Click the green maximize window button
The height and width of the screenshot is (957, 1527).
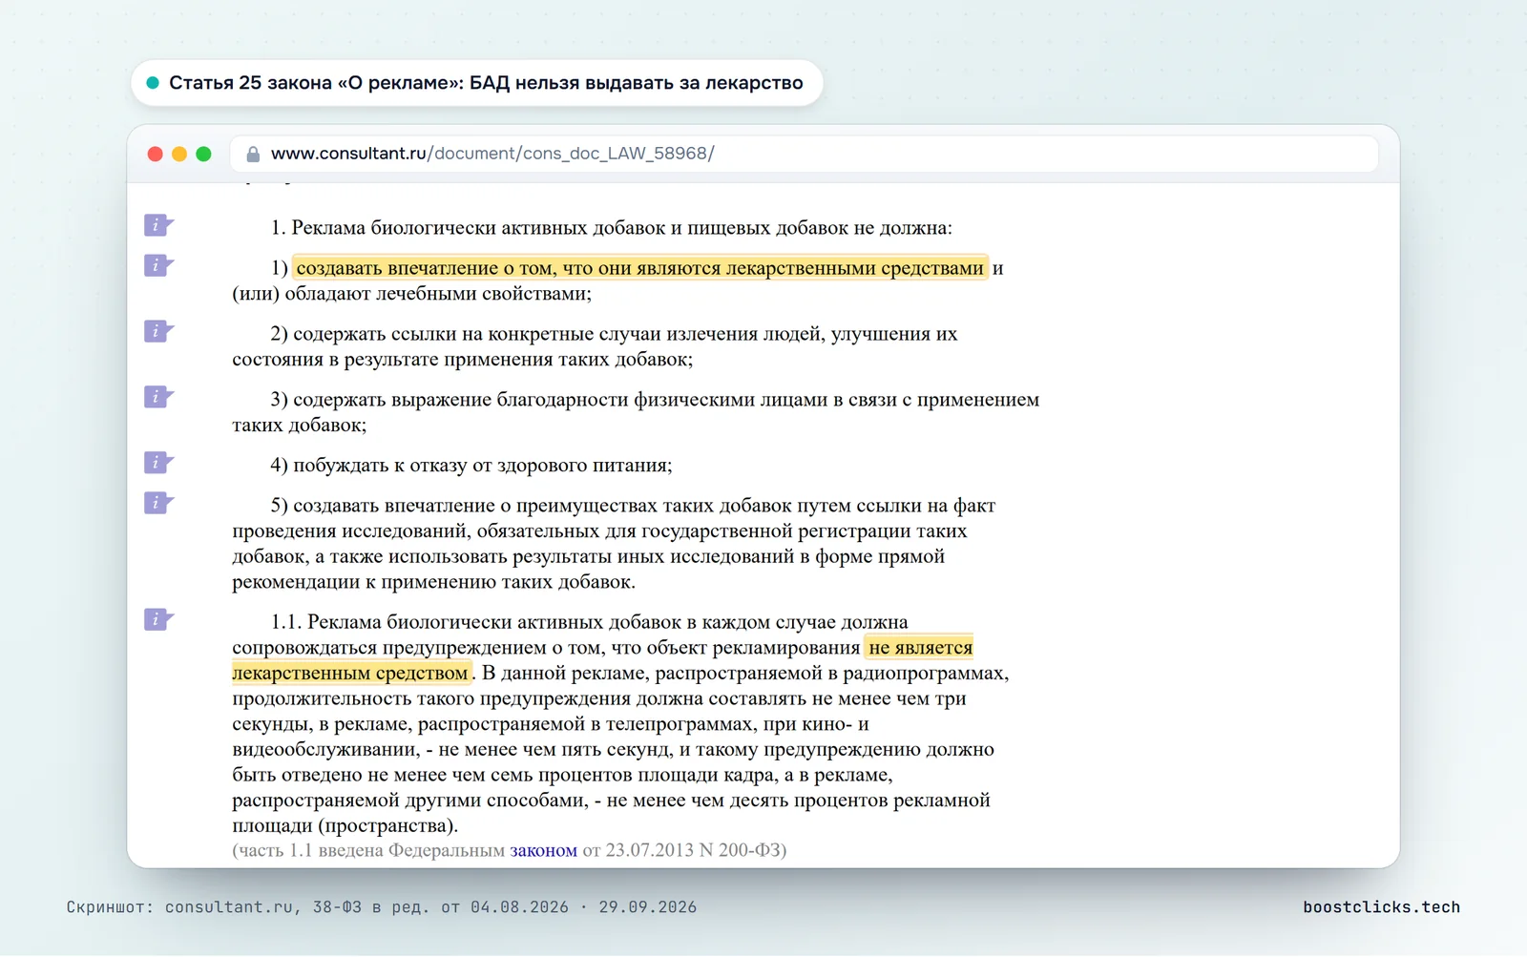click(203, 154)
